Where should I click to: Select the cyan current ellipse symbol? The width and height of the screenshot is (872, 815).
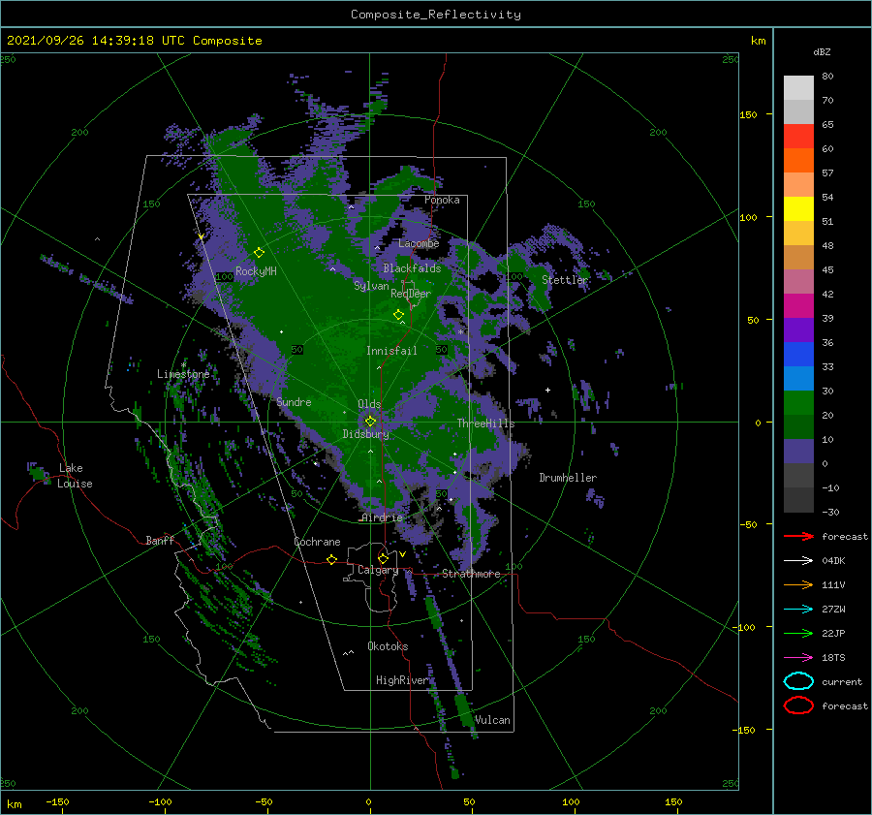pos(798,681)
